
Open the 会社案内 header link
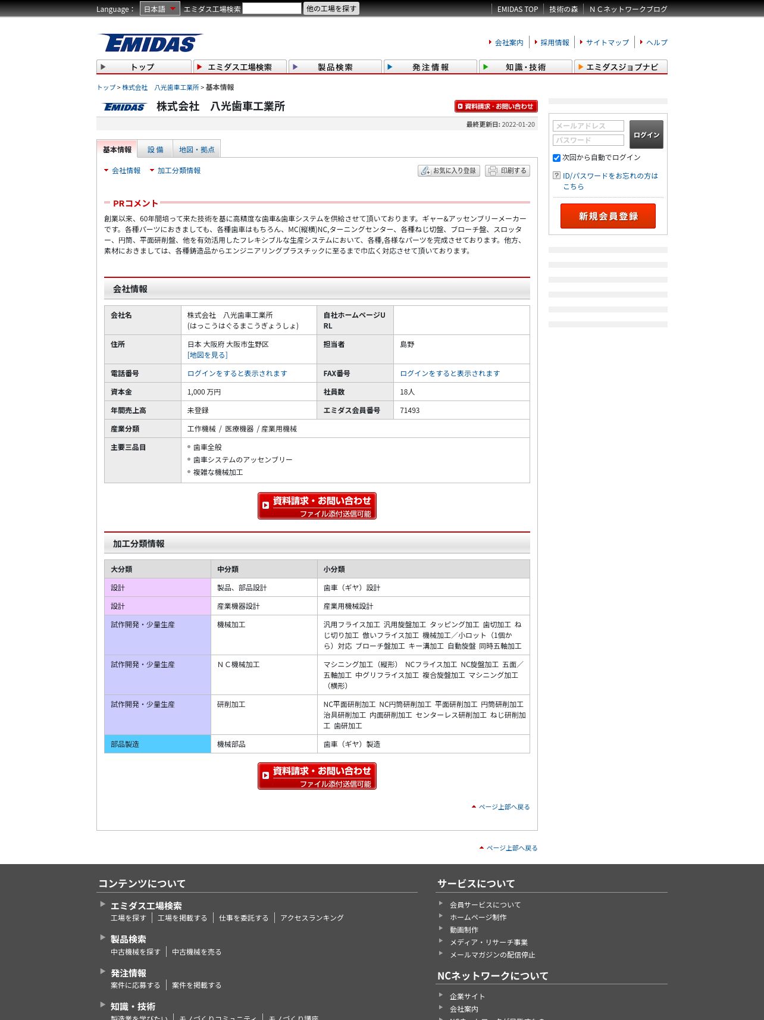point(509,42)
